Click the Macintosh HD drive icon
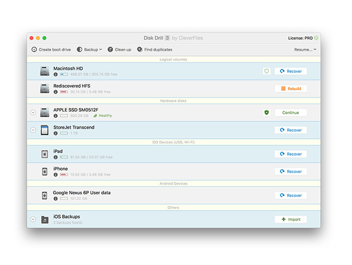 (x=45, y=71)
